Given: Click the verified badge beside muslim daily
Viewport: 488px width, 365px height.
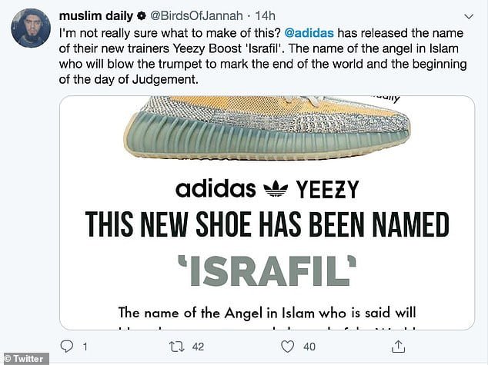Looking at the screenshot, I should 142,15.
